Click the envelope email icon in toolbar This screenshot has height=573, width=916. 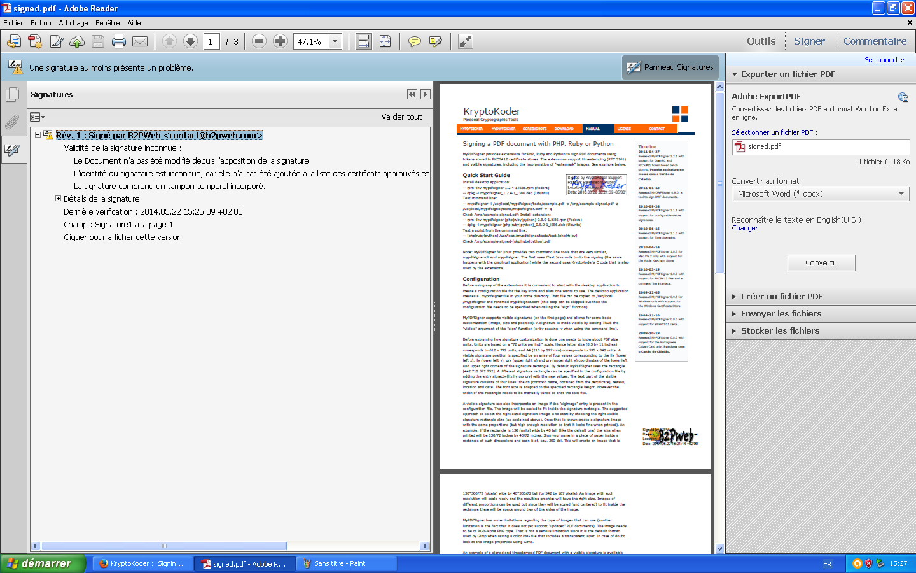140,42
